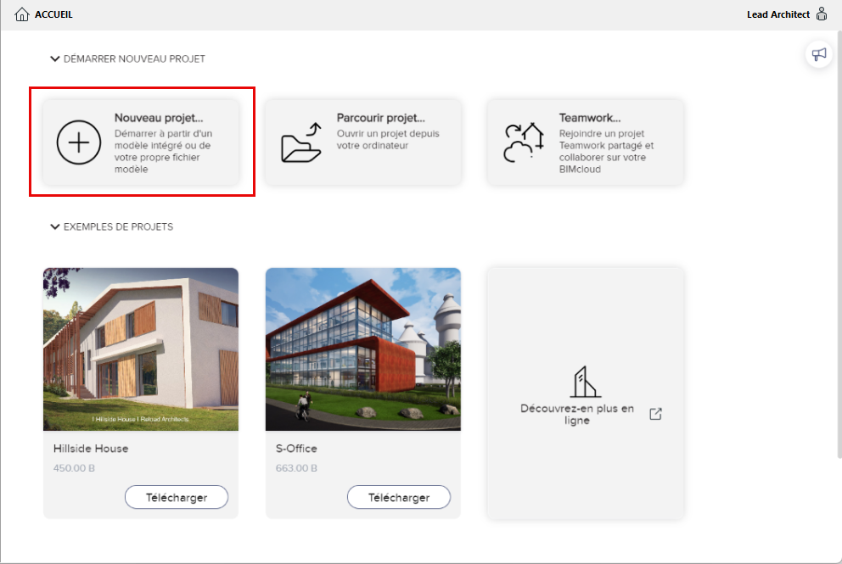This screenshot has width=842, height=564.
Task: Click the Teamwork cloud and house icon
Action: 524,142
